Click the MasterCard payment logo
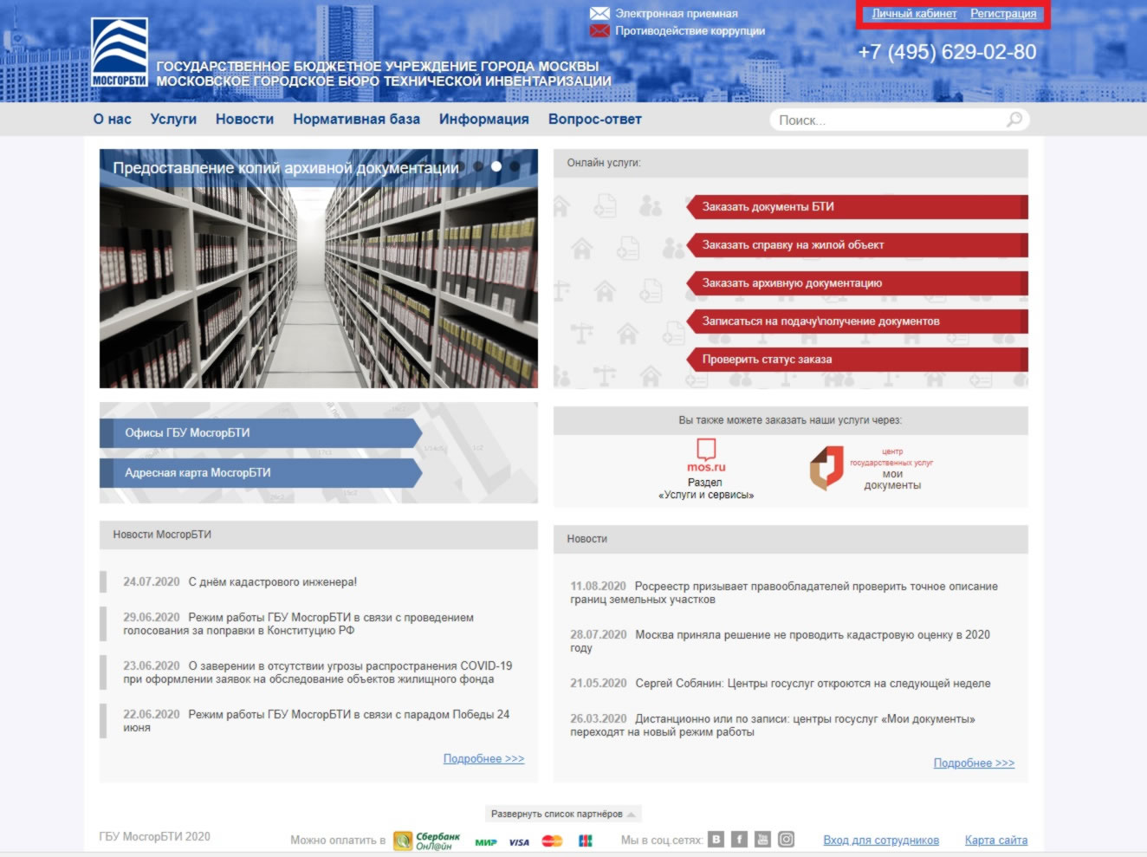 click(x=552, y=841)
